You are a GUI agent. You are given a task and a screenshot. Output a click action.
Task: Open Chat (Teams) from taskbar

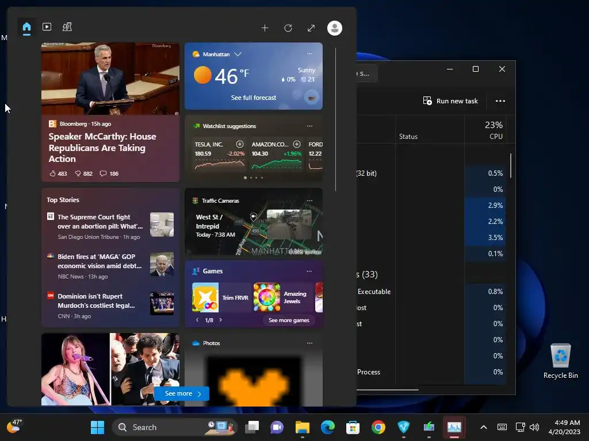point(277,427)
